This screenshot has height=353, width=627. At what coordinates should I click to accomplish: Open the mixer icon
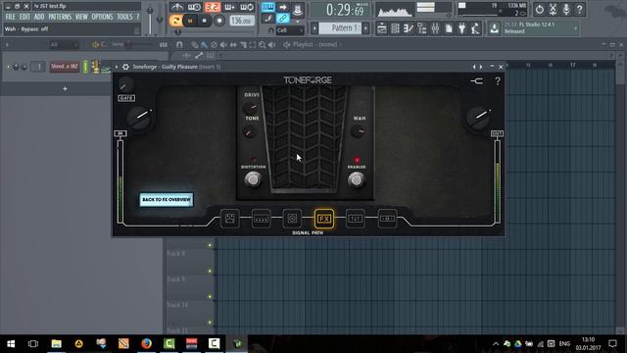click(x=435, y=28)
